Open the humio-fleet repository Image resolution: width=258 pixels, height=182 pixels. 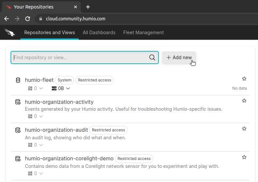39,80
